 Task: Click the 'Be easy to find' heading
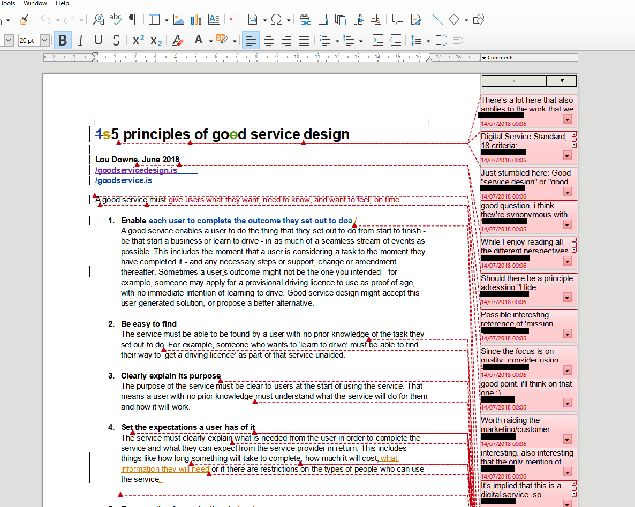[148, 324]
